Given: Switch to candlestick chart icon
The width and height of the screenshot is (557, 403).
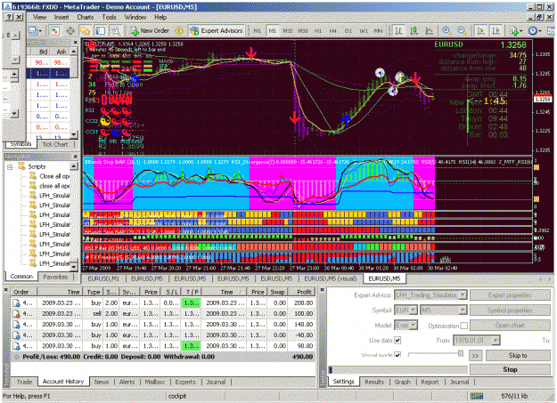Looking at the screenshot, I should [414, 31].
